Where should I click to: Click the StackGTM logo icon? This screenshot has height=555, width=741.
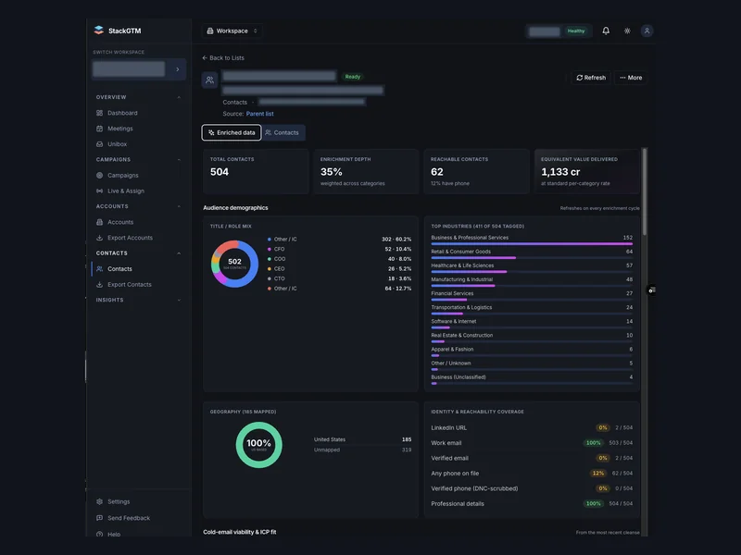coord(99,31)
